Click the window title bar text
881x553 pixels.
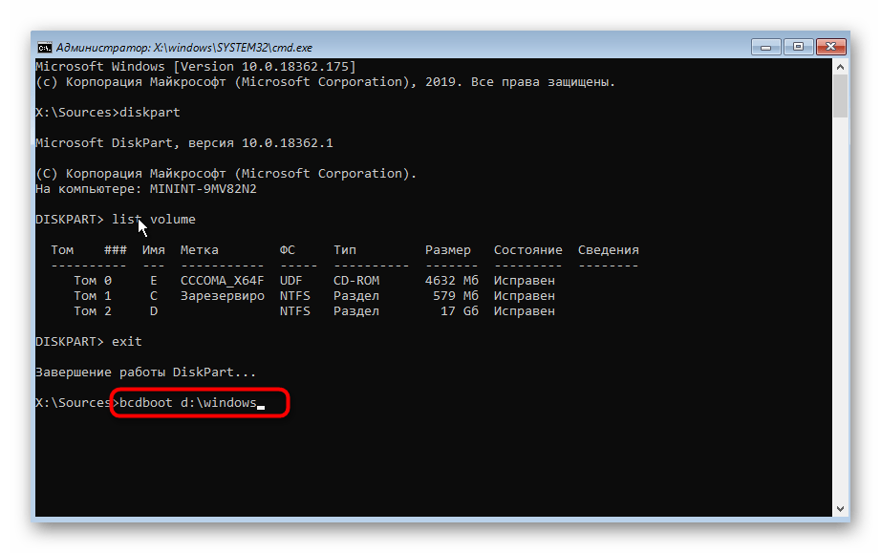(x=183, y=47)
